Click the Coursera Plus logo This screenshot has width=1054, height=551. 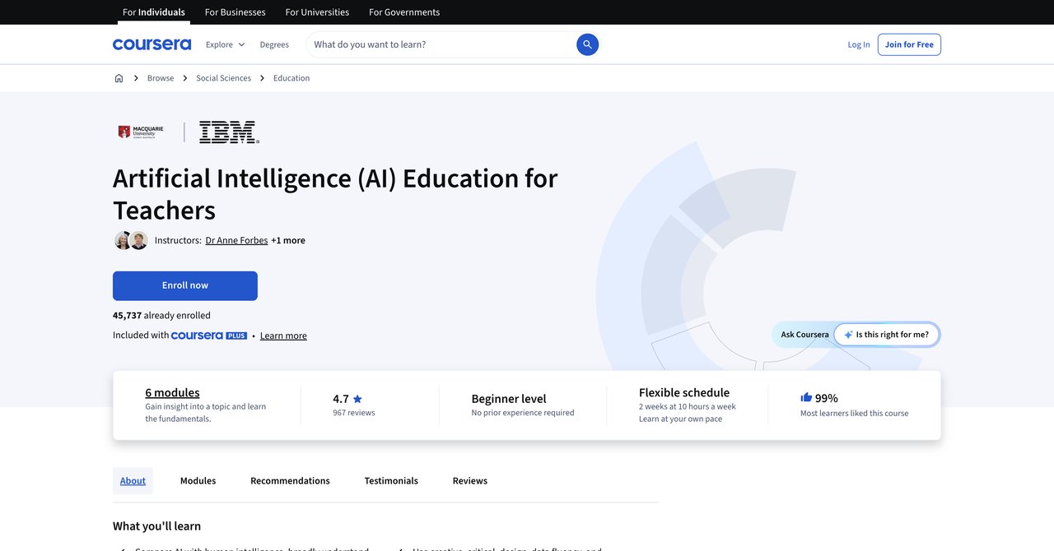(x=209, y=336)
